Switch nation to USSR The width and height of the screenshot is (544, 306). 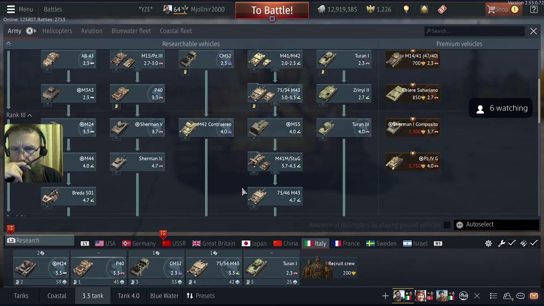point(174,244)
